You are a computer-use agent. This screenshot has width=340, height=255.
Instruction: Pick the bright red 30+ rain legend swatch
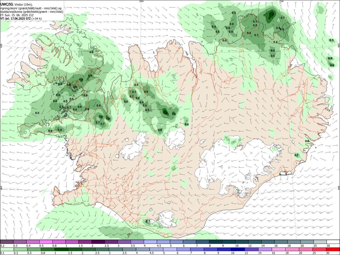(x=333, y=249)
